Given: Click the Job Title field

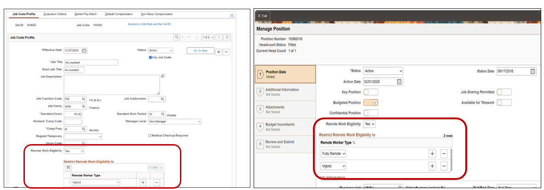Looking at the screenshot, I should click(x=91, y=62).
